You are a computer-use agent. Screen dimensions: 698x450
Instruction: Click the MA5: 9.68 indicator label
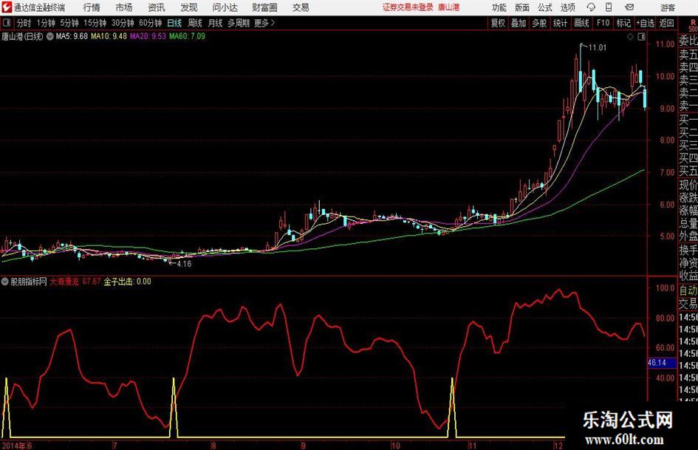(72, 36)
